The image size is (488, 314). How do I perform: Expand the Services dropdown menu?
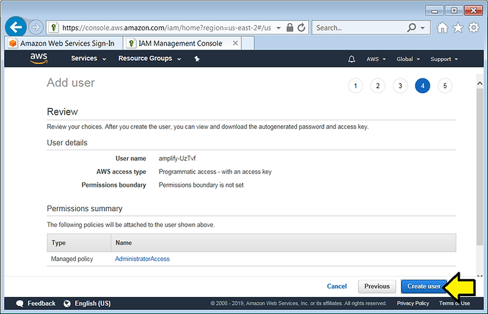click(x=88, y=59)
